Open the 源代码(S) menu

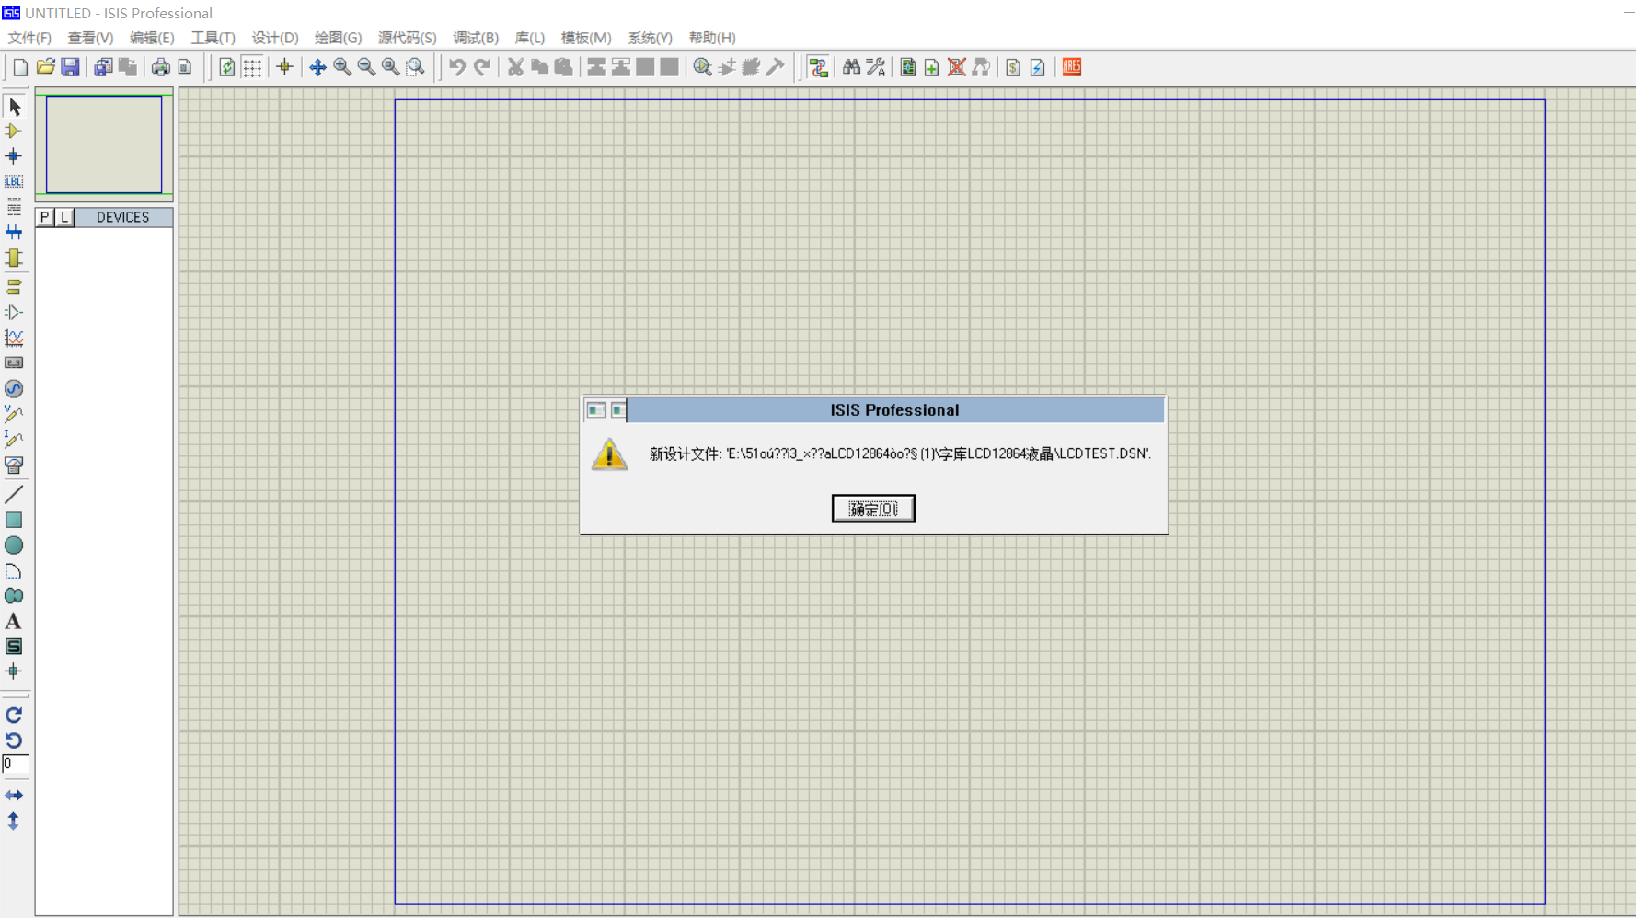407,38
